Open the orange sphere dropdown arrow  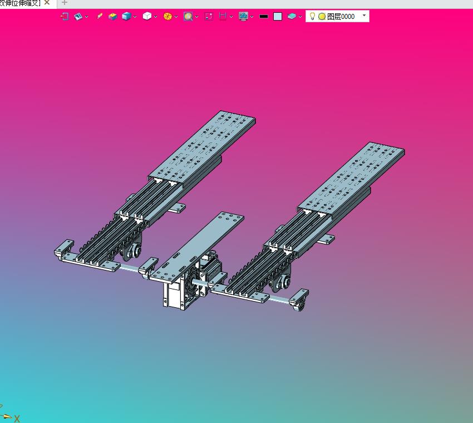coord(176,17)
